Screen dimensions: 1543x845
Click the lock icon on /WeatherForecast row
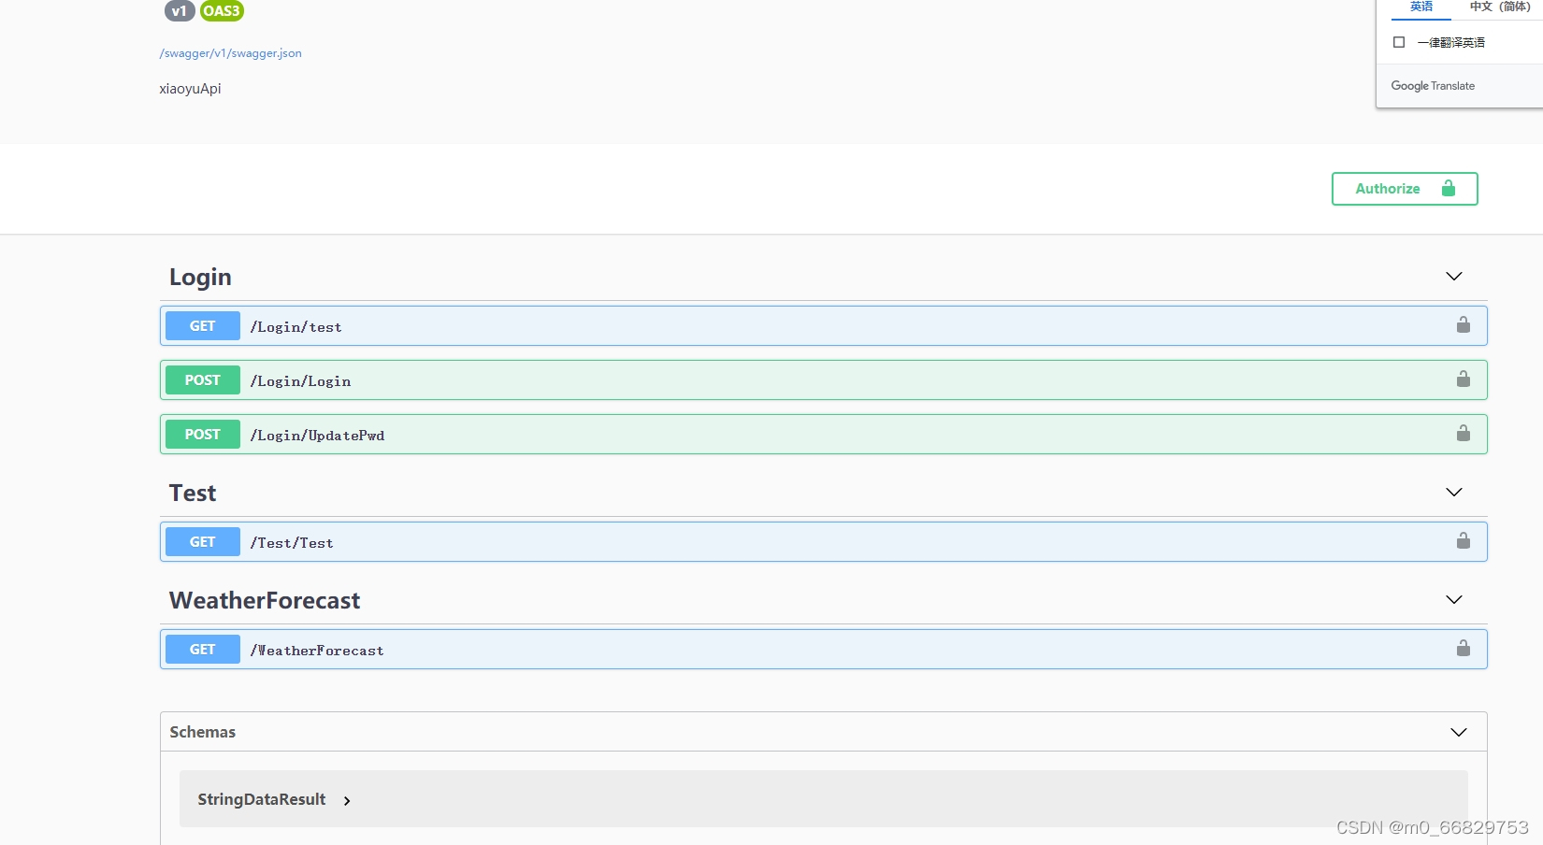(1464, 649)
